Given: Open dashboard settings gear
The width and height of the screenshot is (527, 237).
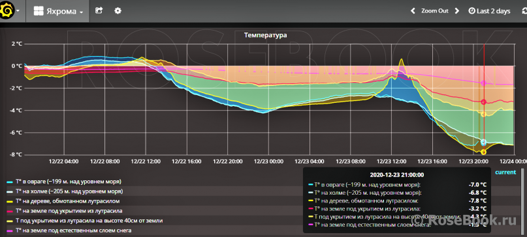Looking at the screenshot, I should point(118,10).
